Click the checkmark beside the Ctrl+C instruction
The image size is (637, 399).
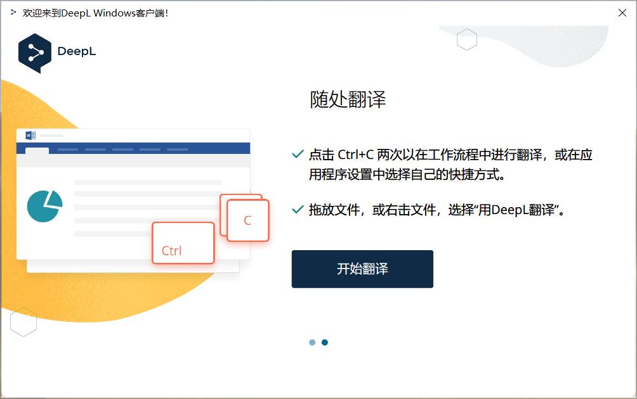click(x=296, y=153)
